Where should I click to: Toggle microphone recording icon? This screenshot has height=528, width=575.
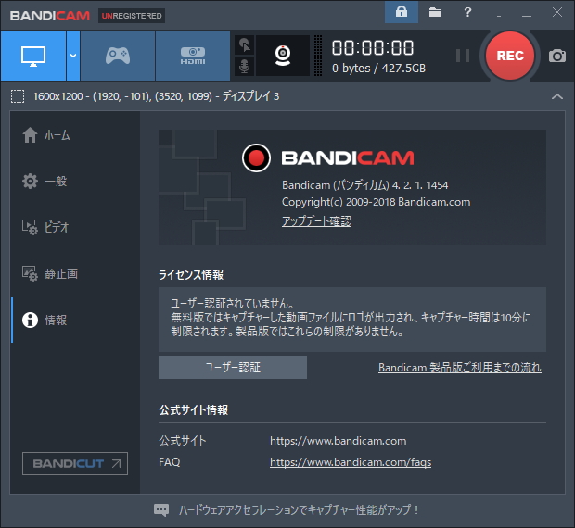coord(244,66)
